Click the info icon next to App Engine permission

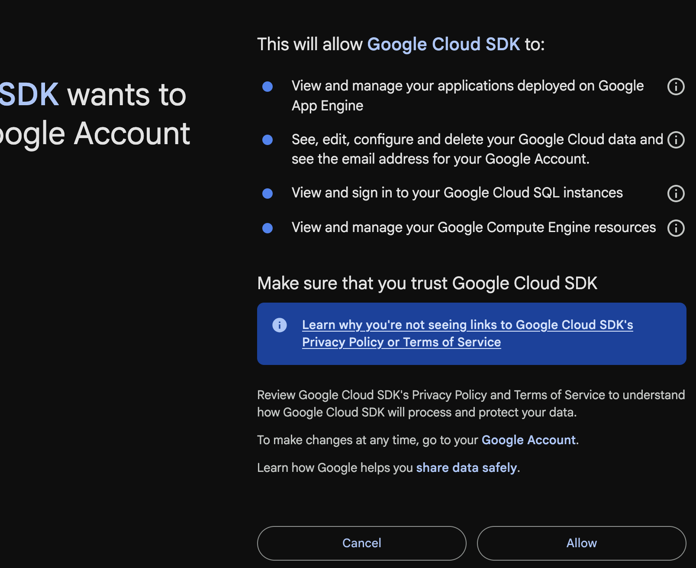coord(675,87)
